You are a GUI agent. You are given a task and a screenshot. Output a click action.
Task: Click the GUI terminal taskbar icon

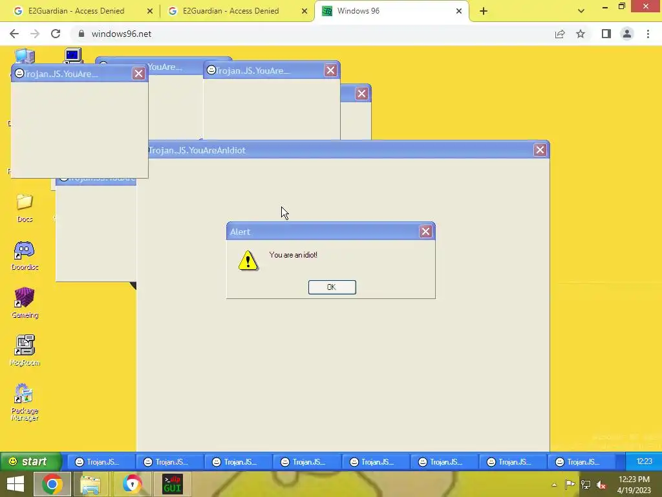(172, 484)
